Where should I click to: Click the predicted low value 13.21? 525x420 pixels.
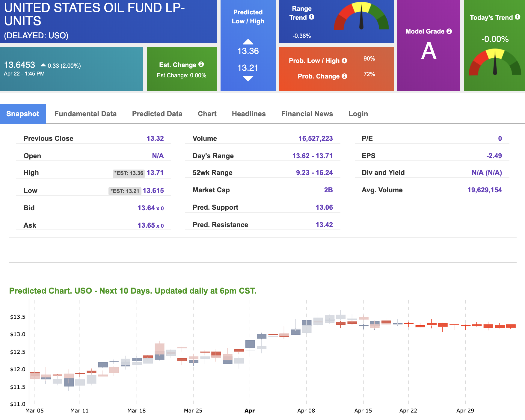coord(248,68)
